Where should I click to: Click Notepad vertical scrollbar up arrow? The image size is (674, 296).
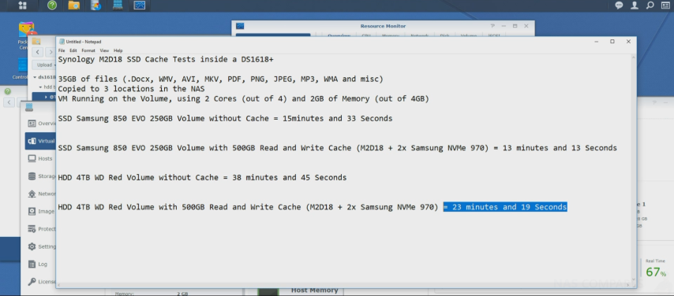pos(633,57)
